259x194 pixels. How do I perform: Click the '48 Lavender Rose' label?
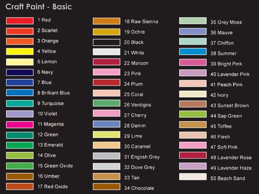point(231,157)
